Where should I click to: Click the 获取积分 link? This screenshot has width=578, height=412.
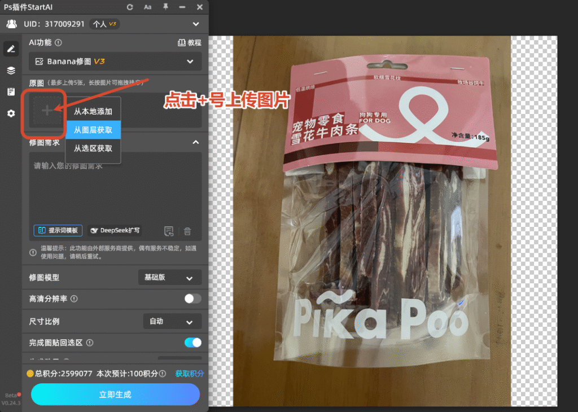coord(190,374)
